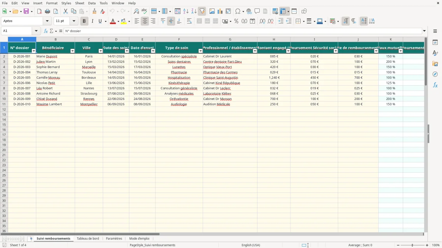Switch to Paramètres sheet tab
The height and width of the screenshot is (248, 442).
(x=114, y=238)
